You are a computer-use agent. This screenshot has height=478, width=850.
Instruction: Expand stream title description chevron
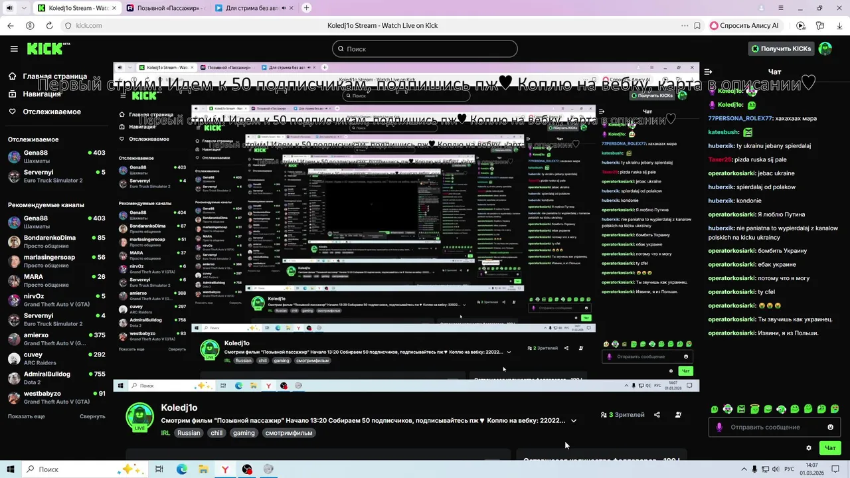click(x=574, y=420)
